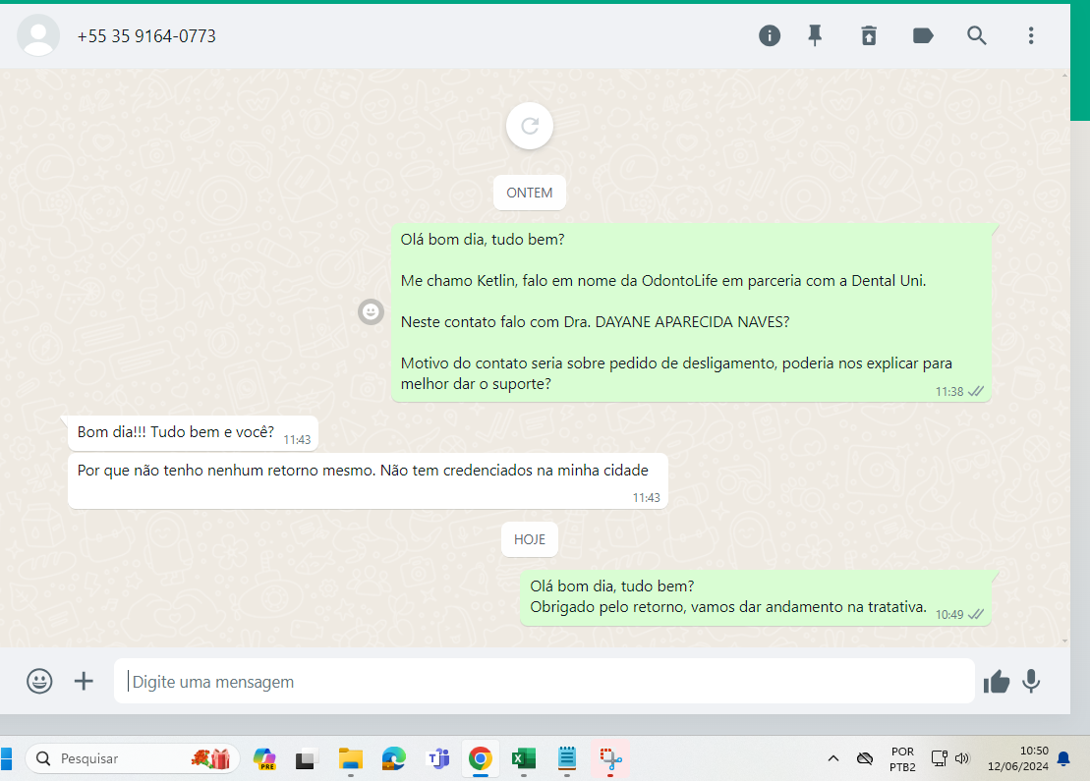Image resolution: width=1090 pixels, height=781 pixels.
Task: Open emoji picker beside message field
Action: pos(39,681)
